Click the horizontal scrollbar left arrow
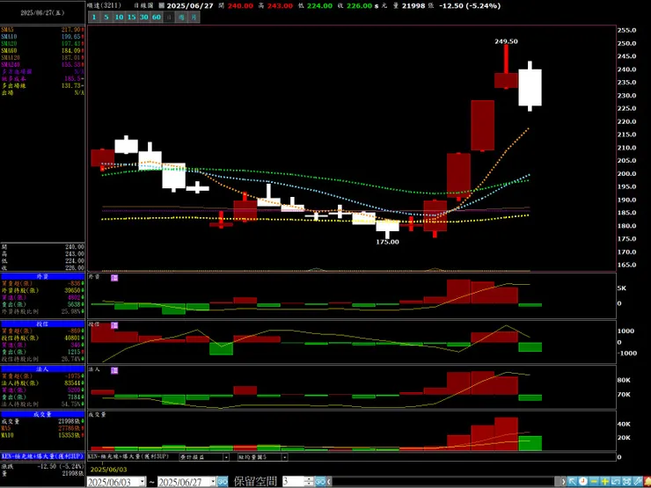This screenshot has height=488, width=651. point(329,482)
